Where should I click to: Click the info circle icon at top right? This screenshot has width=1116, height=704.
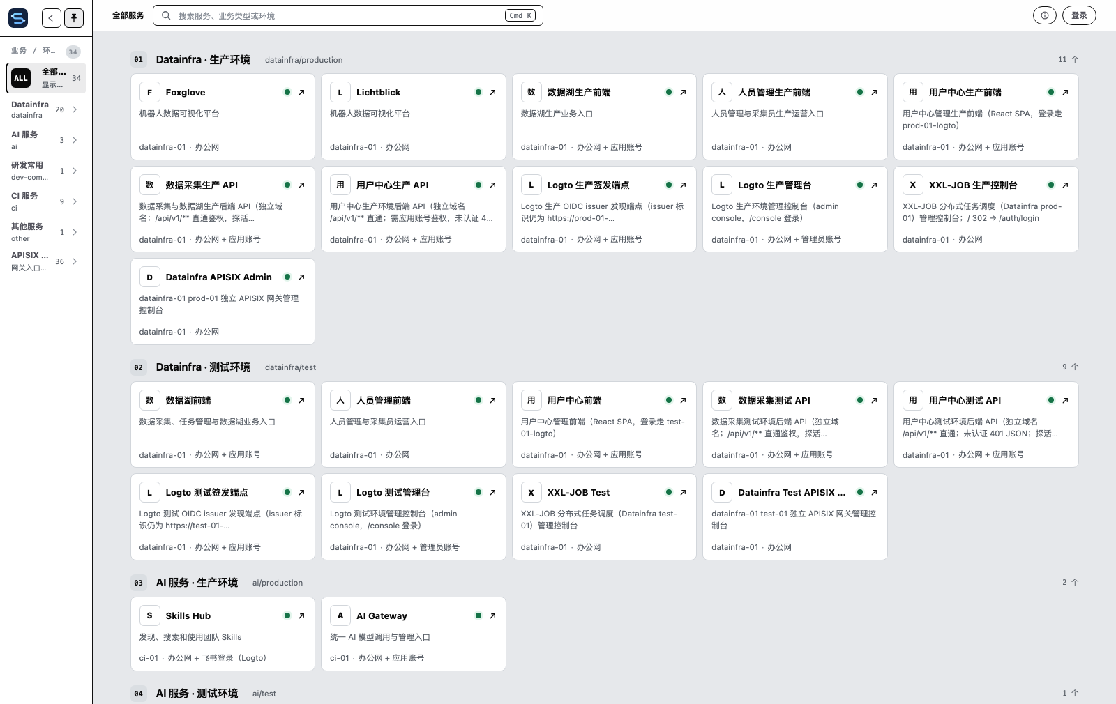(1044, 15)
